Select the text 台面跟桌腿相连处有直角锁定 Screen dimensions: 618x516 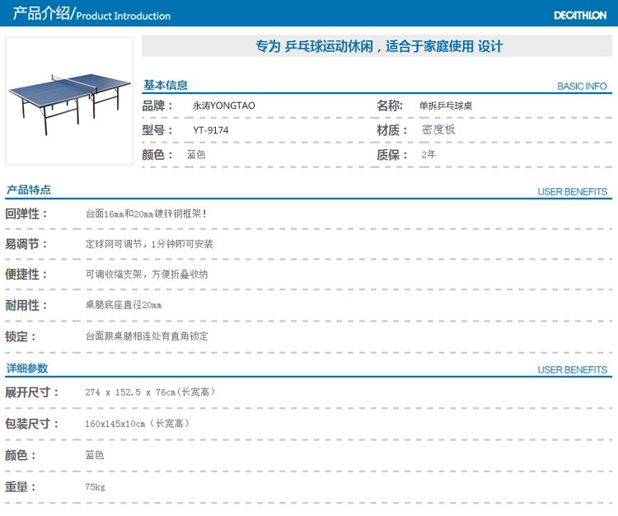tap(147, 336)
